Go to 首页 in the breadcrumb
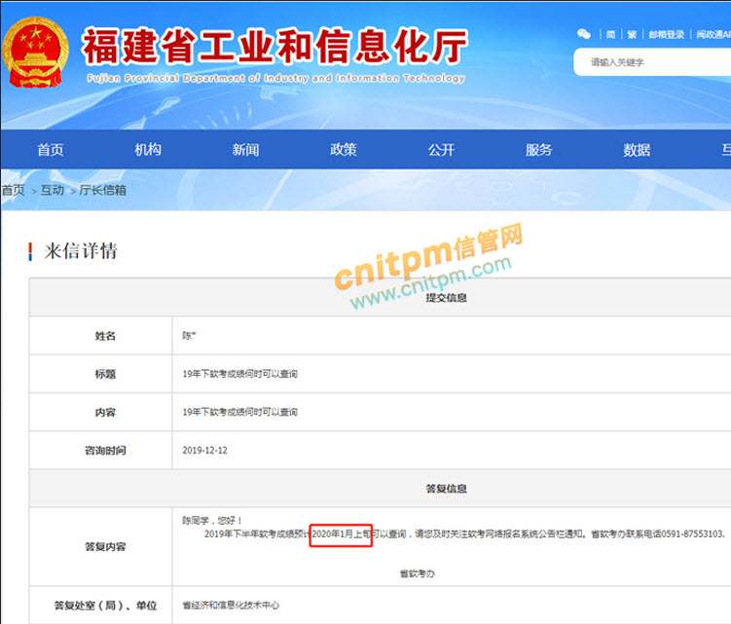The image size is (731, 624). [x=13, y=190]
